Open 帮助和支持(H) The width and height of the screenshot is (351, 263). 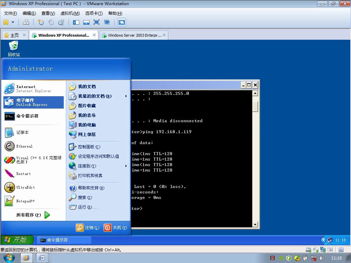(98, 188)
